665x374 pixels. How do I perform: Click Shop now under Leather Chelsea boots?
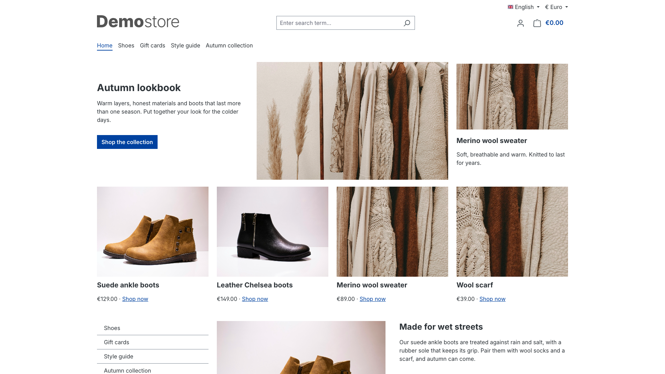[255, 299]
